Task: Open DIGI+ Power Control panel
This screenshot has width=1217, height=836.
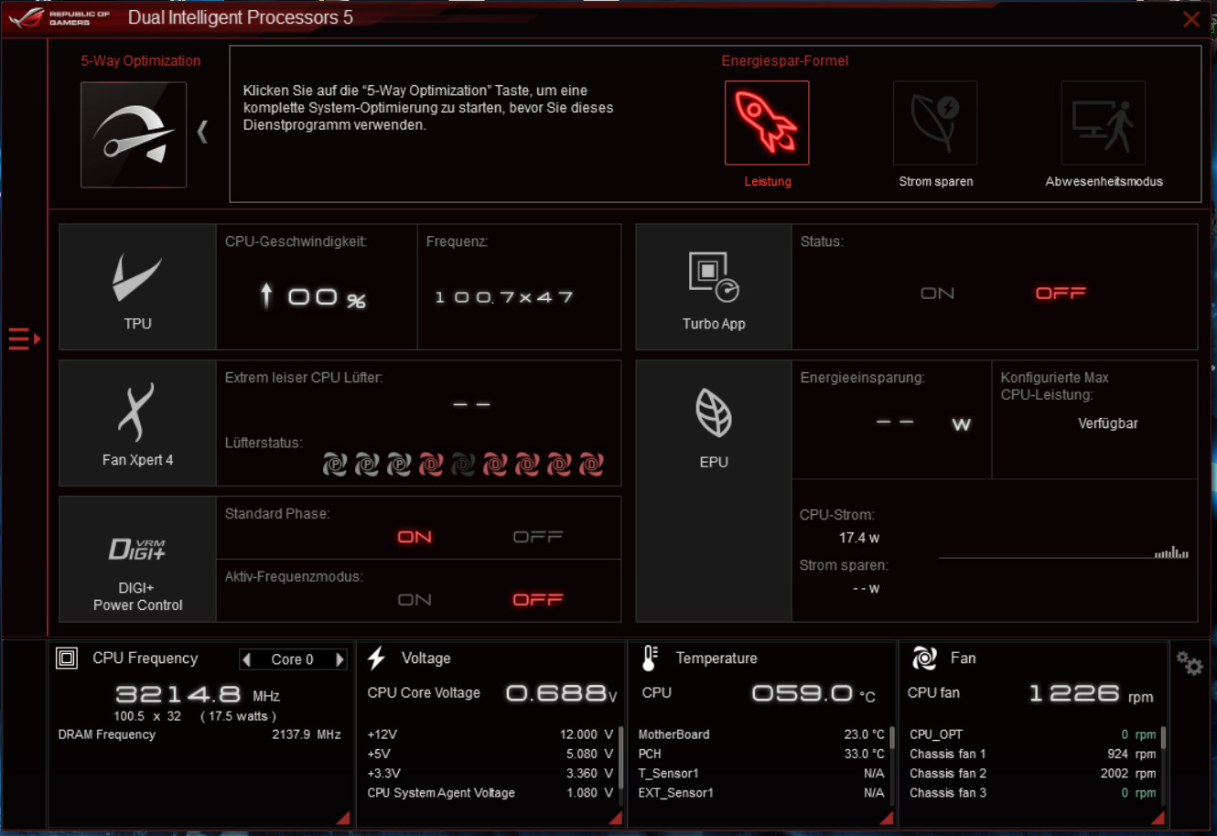Action: 137,559
